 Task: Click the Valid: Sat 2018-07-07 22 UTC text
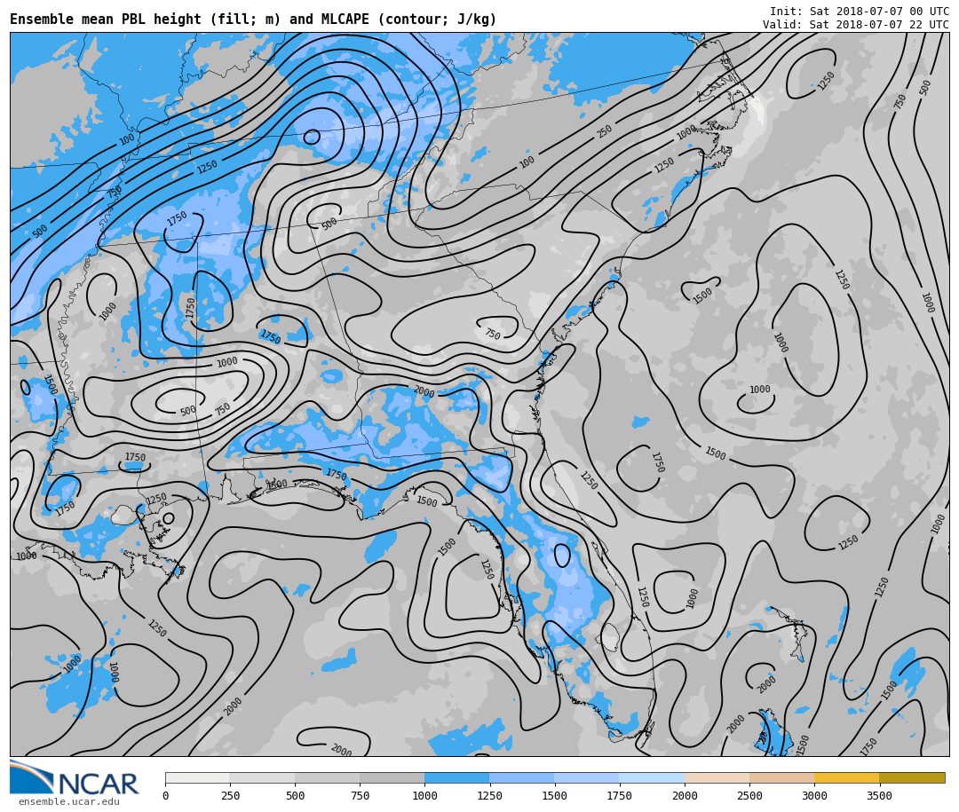(x=855, y=25)
